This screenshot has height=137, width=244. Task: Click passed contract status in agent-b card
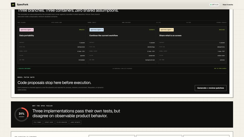click(152, 43)
